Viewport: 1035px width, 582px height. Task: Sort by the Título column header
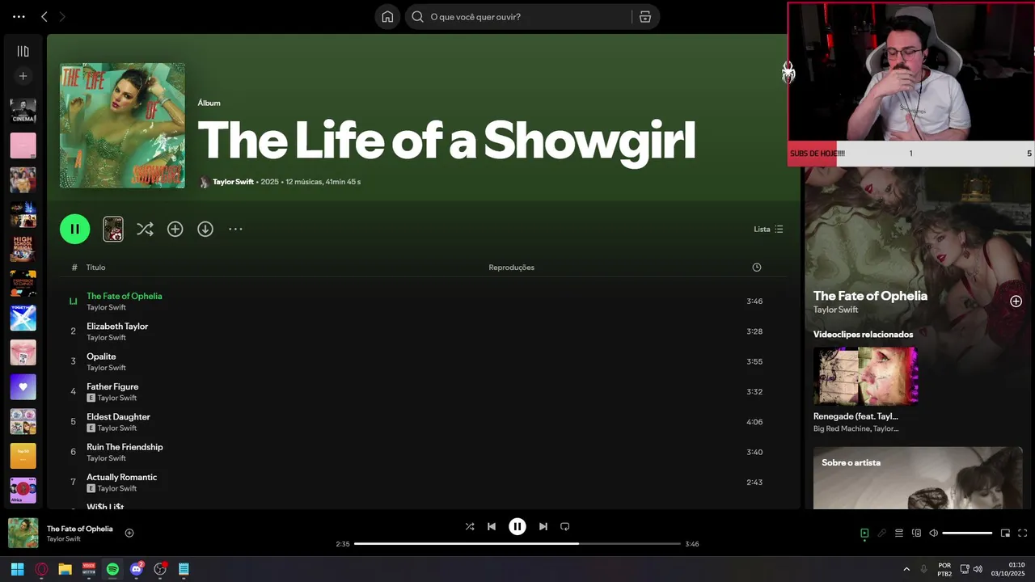[95, 268]
